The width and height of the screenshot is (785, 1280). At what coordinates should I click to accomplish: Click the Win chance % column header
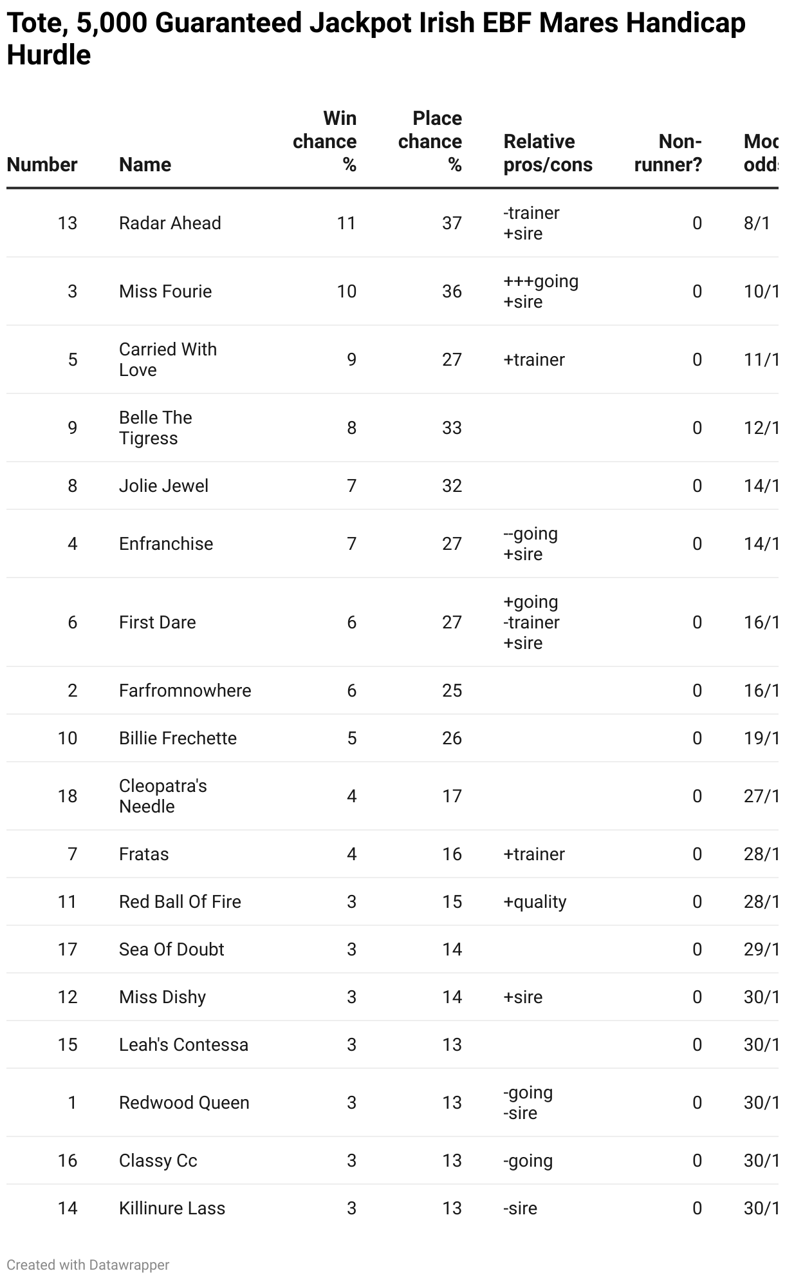point(324,142)
